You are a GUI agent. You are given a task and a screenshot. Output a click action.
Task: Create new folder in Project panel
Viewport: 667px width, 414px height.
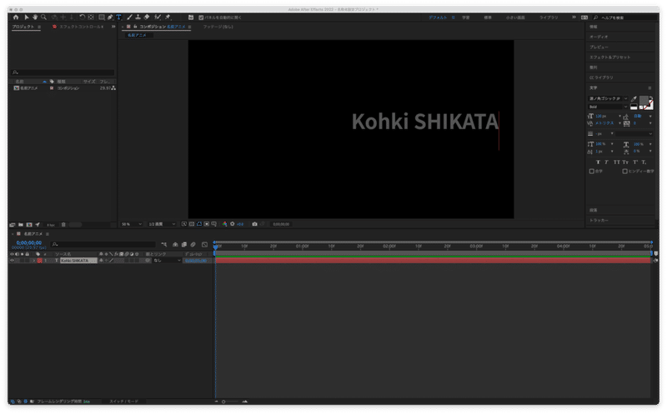pyautogui.click(x=20, y=224)
